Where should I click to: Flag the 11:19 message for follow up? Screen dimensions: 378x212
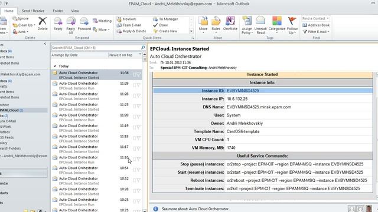pyautogui.click(x=138, y=128)
